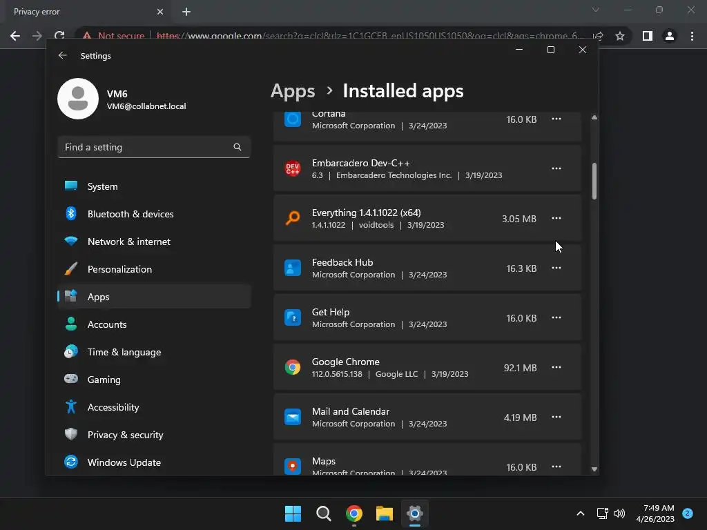Open options menu for Get Help
707x530 pixels.
point(556,317)
